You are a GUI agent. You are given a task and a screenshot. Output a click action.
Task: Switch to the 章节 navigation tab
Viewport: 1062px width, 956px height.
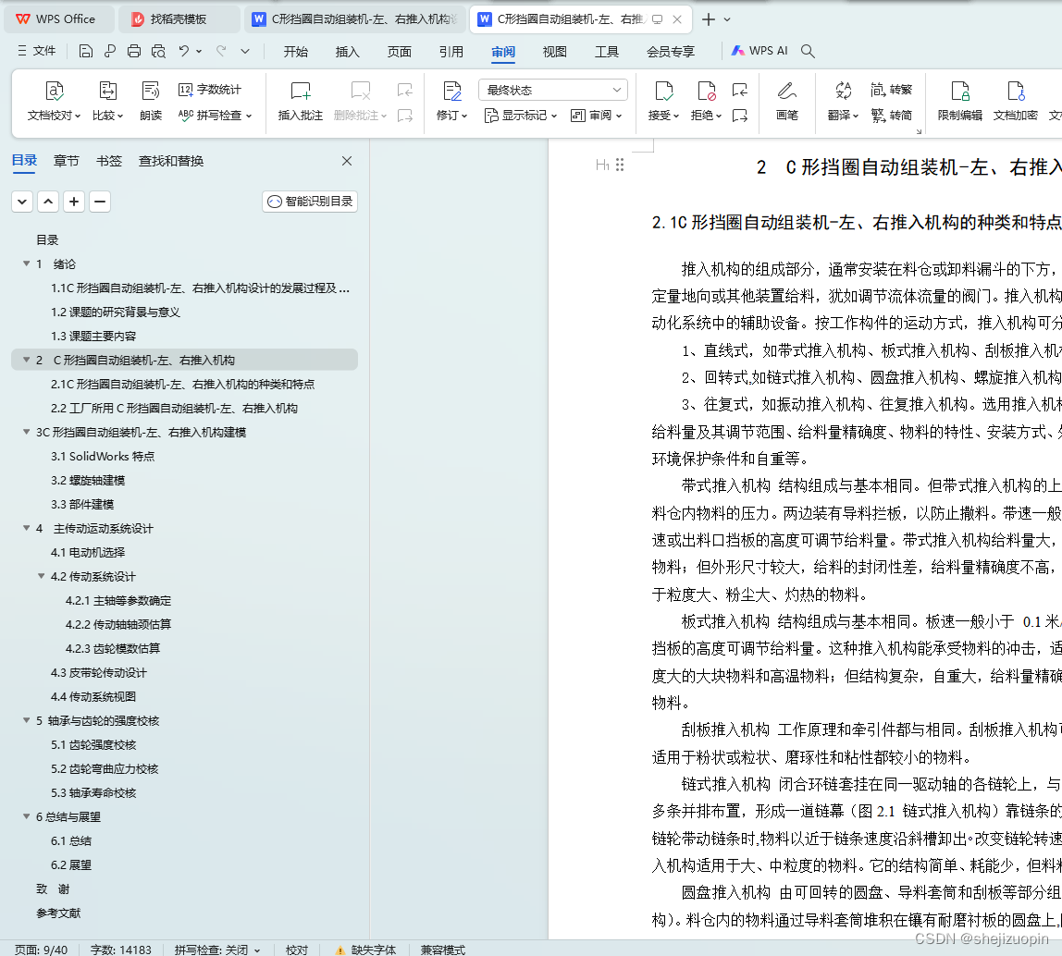[x=67, y=161]
